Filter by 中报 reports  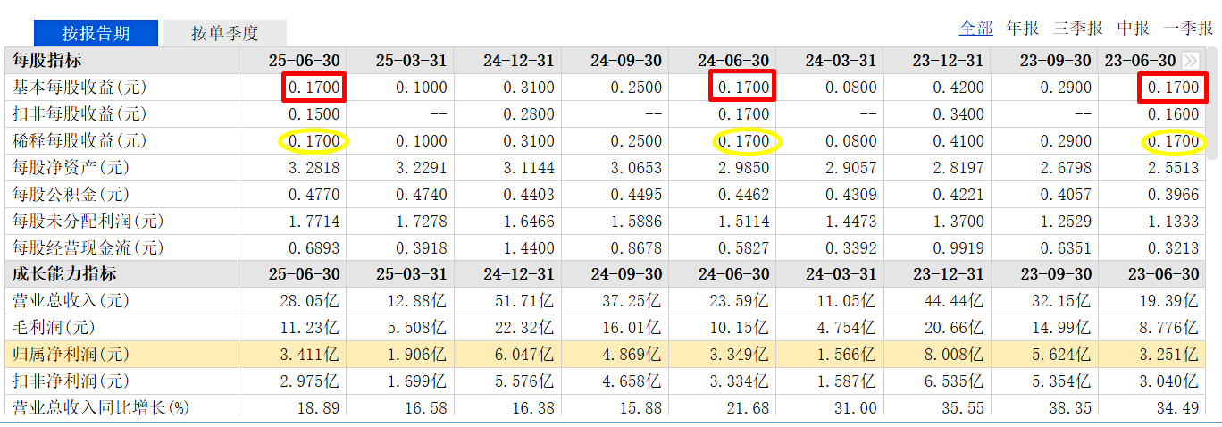tap(1133, 28)
